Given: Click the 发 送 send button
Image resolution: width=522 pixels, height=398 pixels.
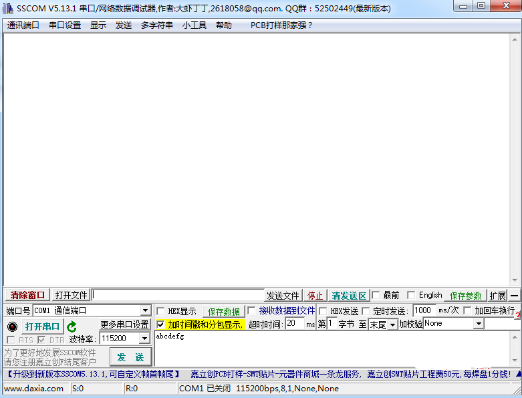Looking at the screenshot, I should [x=130, y=357].
